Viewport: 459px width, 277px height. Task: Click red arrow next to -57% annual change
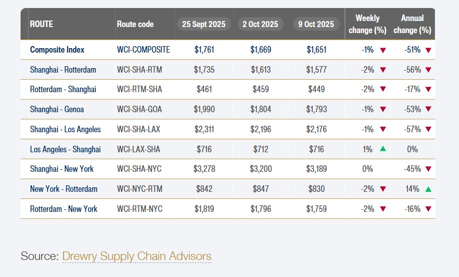[x=428, y=130]
